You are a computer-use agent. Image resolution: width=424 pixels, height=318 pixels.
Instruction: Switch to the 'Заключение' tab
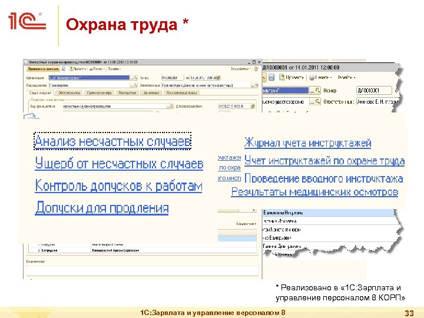151,93
